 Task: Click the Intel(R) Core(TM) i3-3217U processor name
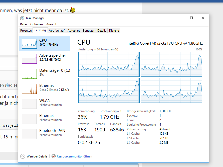point(164,43)
